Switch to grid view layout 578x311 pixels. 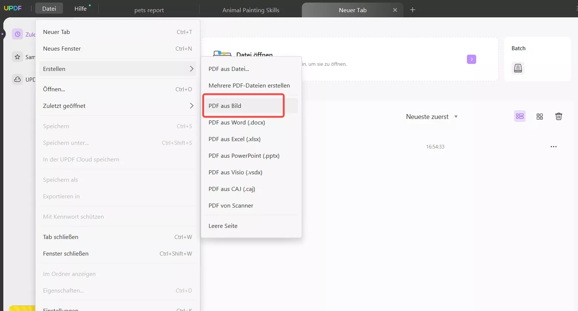[x=539, y=116]
